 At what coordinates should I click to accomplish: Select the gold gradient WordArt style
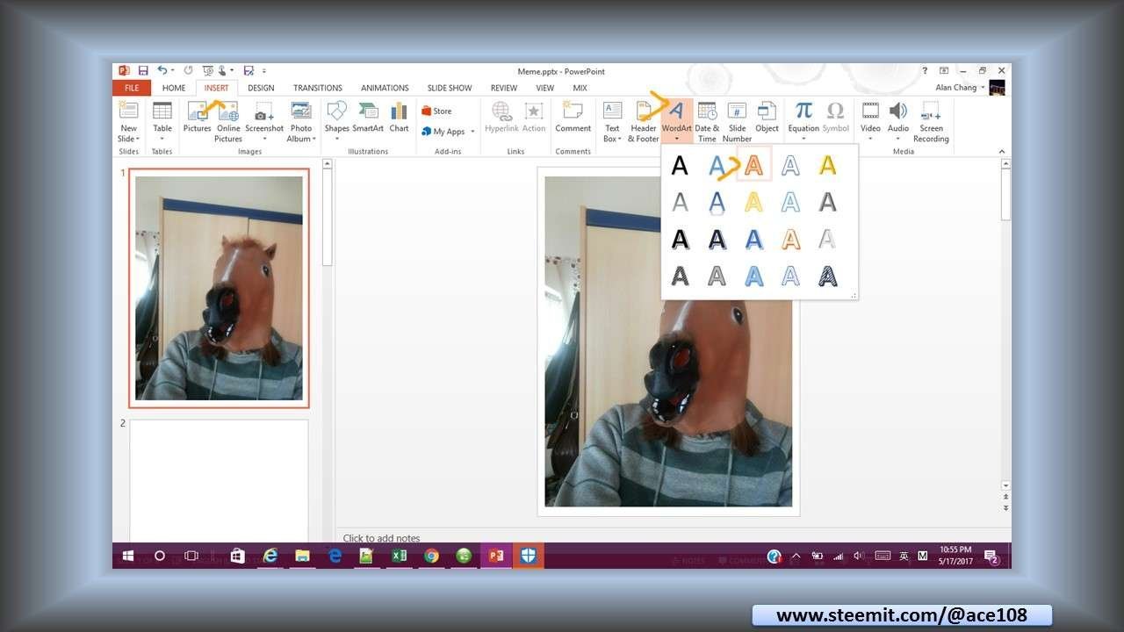pos(827,165)
